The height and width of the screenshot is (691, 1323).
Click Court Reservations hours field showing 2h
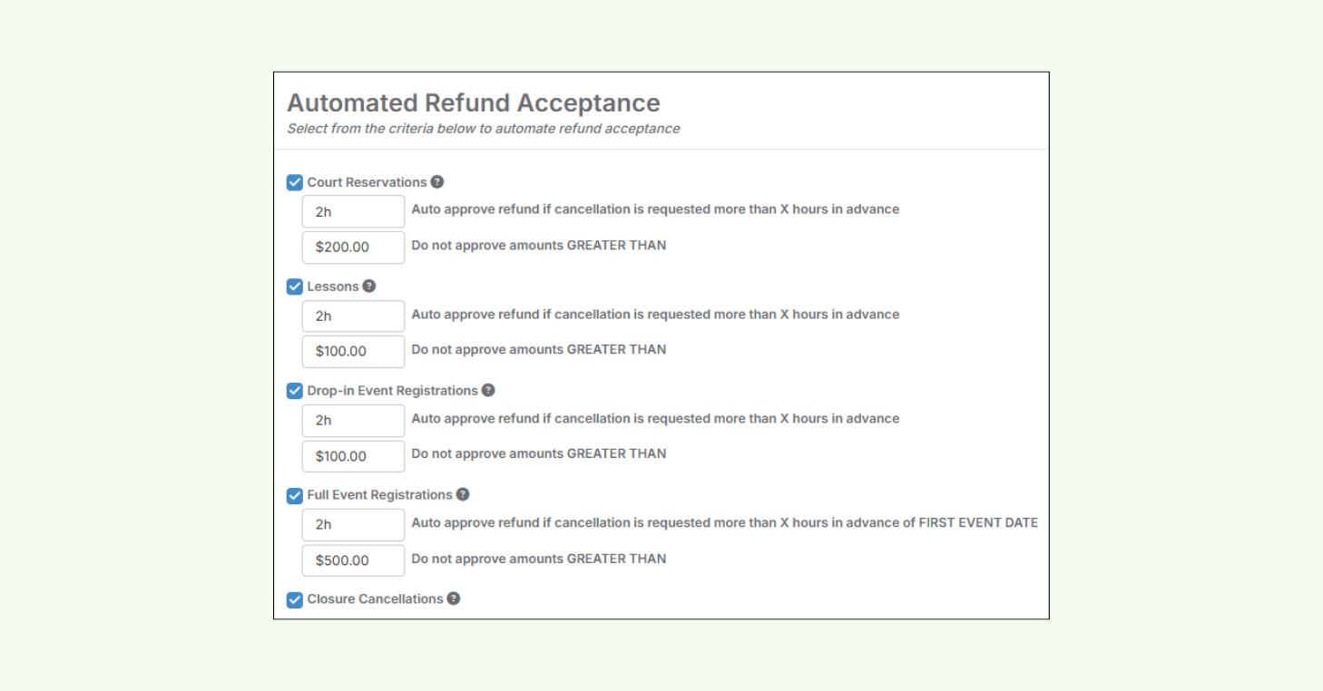point(353,211)
